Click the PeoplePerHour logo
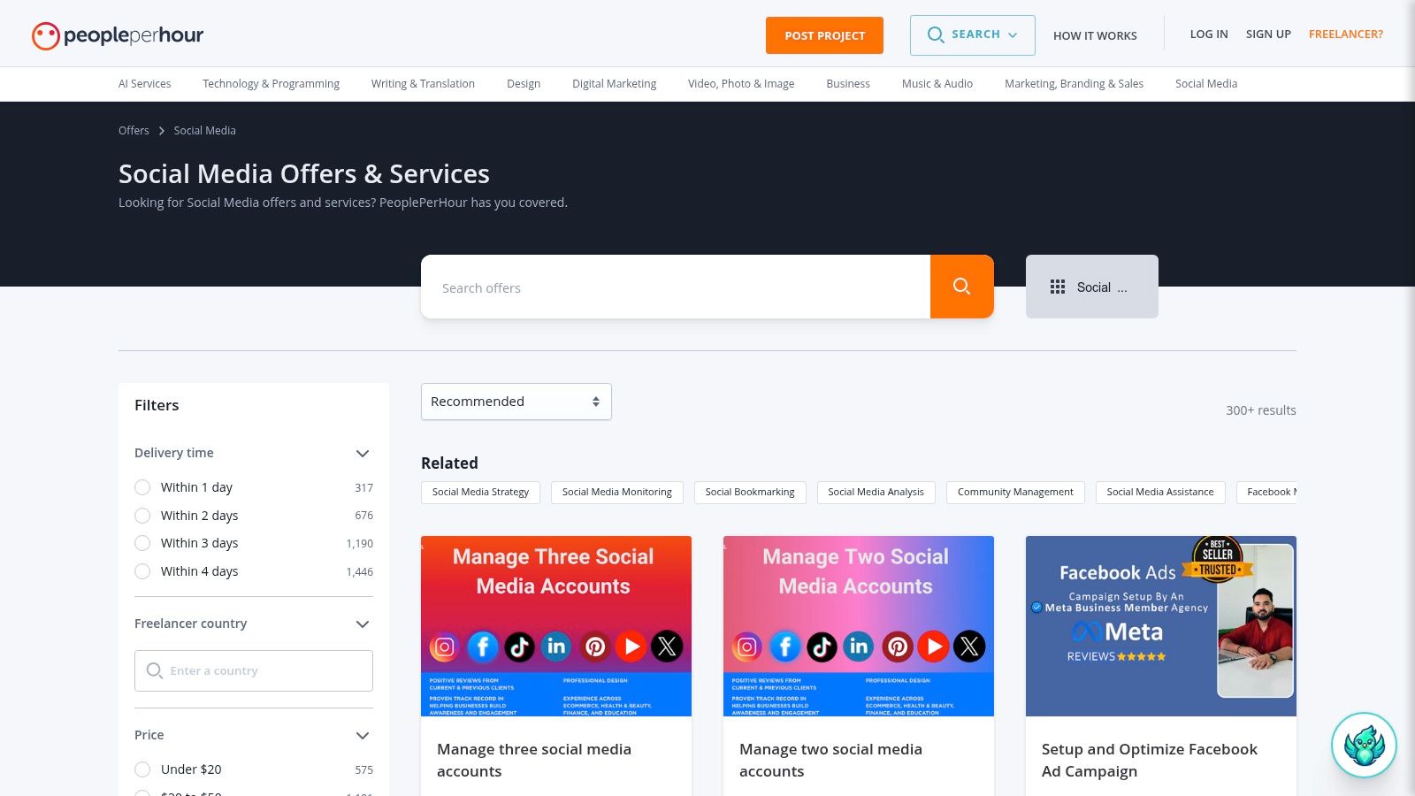The image size is (1415, 796). (118, 35)
